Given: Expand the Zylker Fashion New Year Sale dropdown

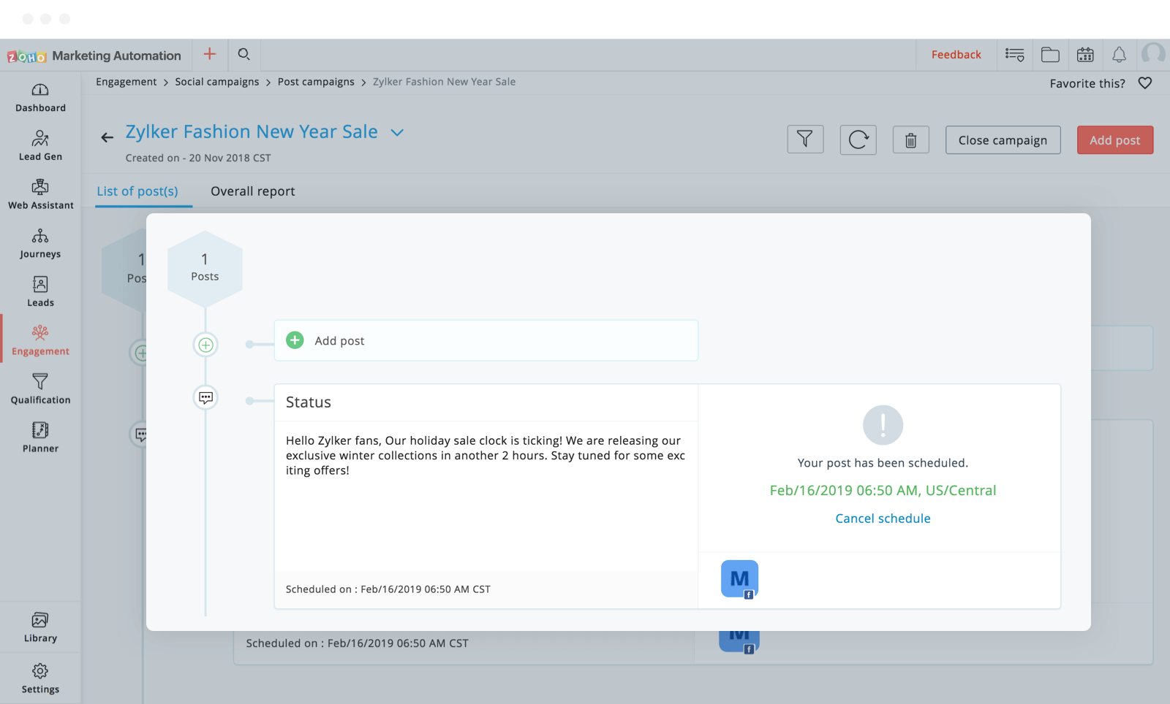Looking at the screenshot, I should pos(396,133).
